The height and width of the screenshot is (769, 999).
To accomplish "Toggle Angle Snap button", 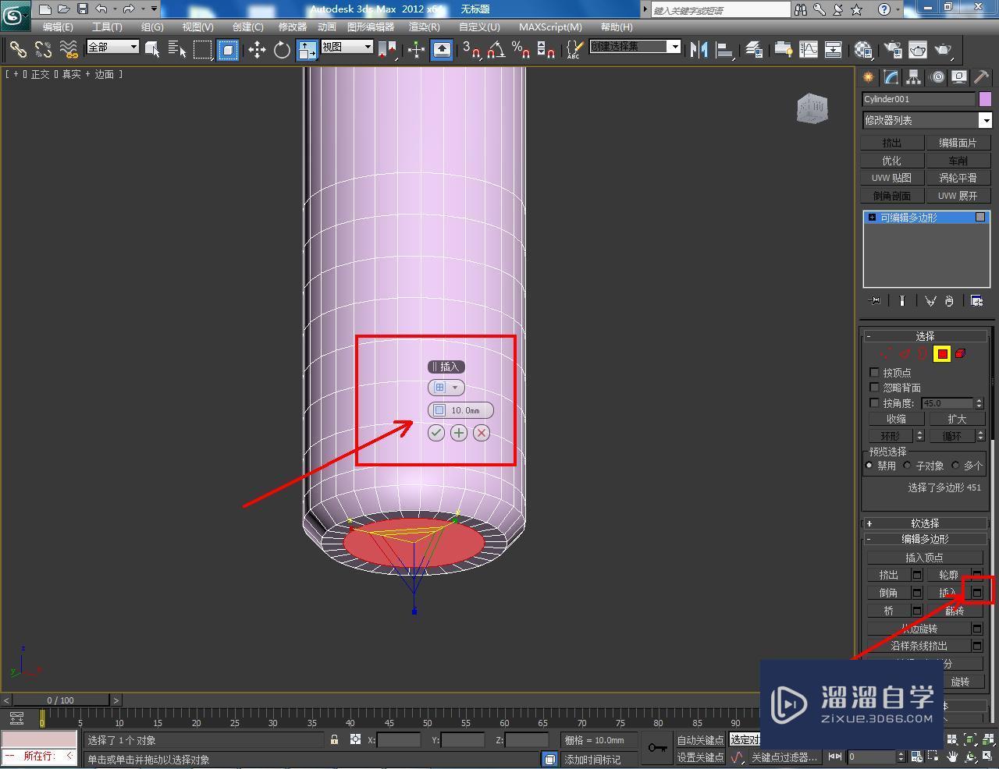I will pos(496,50).
